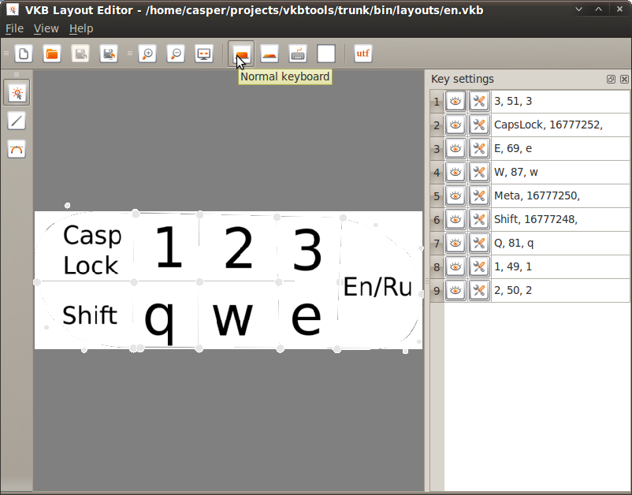Screen dimensions: 632x495
Task: Select the Normal keyboard mode icon
Action: point(240,53)
